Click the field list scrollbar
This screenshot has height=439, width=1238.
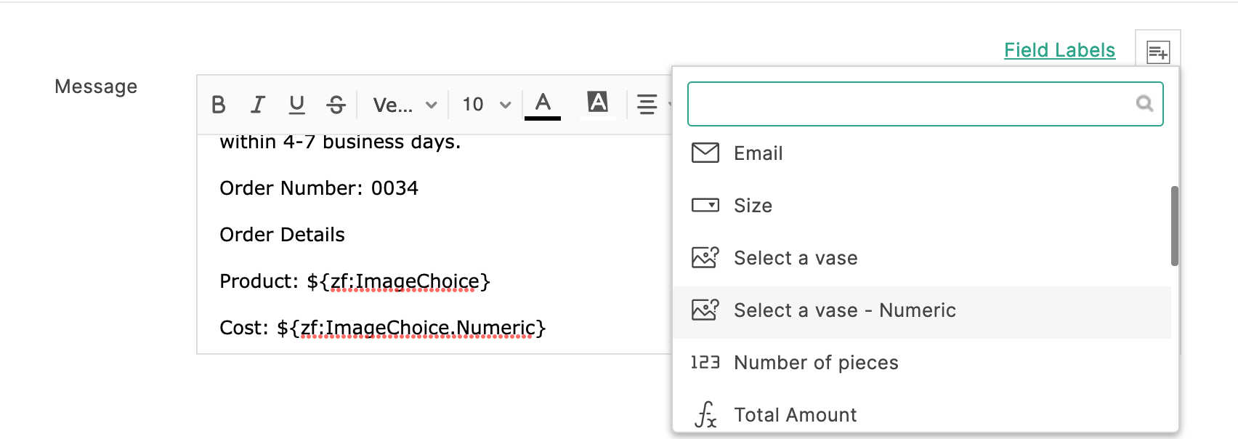1174,226
